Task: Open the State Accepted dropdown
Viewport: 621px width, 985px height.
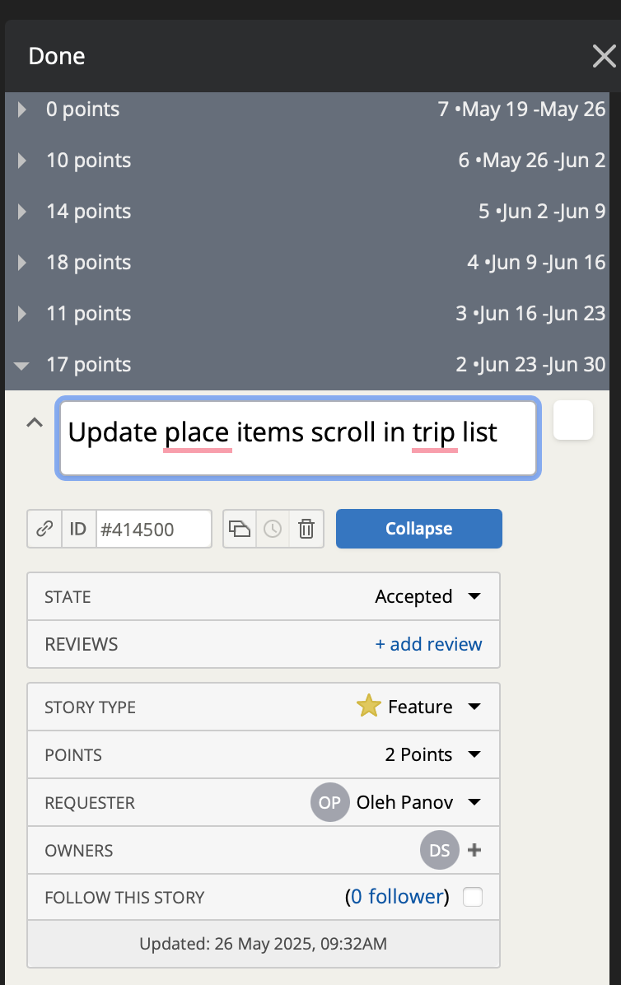Action: [427, 596]
